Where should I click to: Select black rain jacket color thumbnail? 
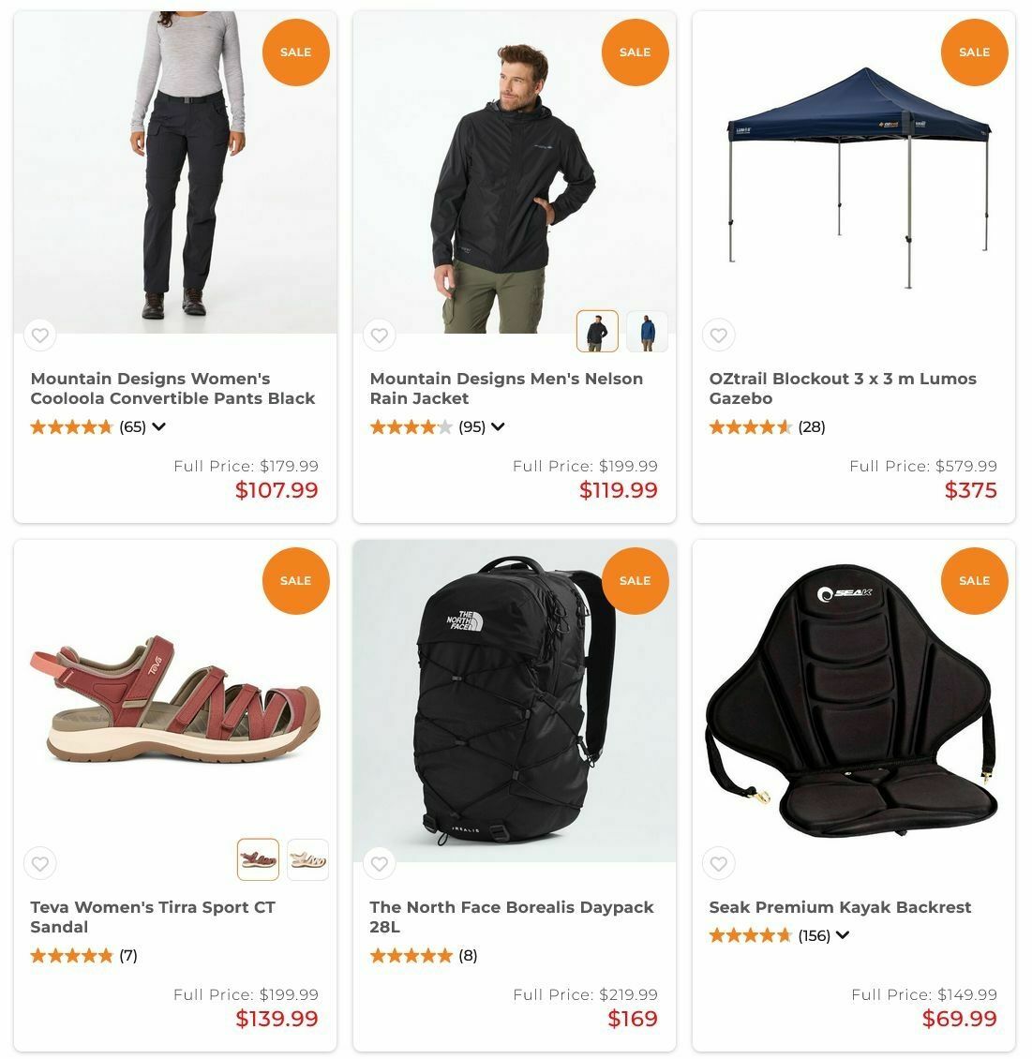tap(597, 332)
